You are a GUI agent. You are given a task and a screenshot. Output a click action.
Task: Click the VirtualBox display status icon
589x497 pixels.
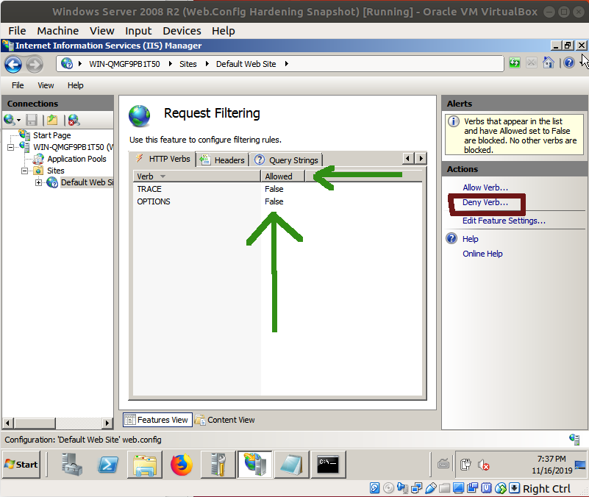point(458,488)
